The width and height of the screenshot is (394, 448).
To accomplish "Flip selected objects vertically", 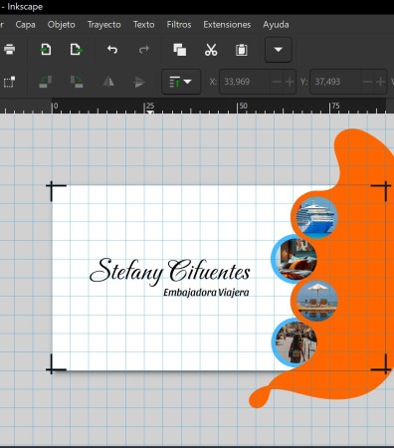I will 139,82.
